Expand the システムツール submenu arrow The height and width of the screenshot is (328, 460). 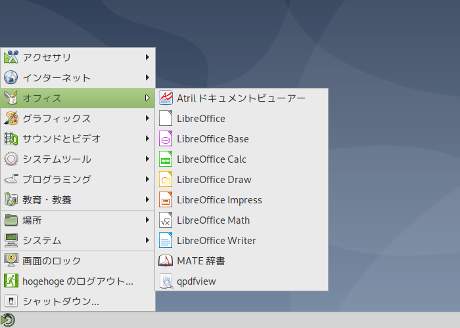147,159
